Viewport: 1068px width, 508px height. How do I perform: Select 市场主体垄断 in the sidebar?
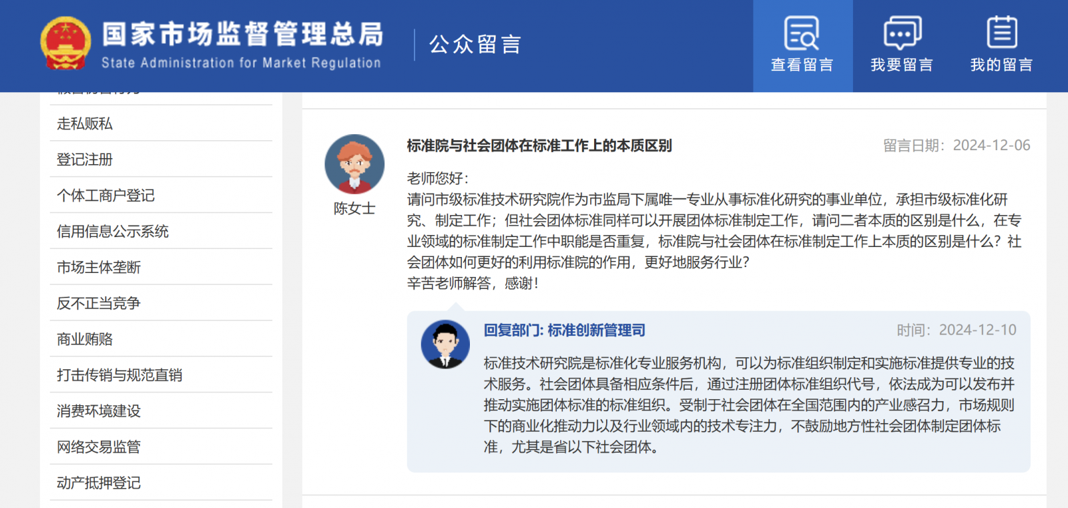point(99,268)
